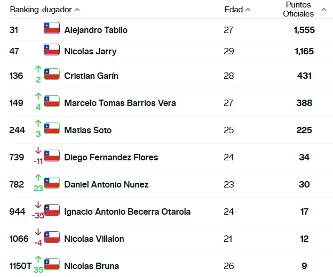Click the flag icon beside Nicolas Jarry
The image size is (333, 277).
click(52, 50)
